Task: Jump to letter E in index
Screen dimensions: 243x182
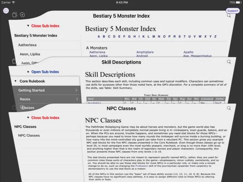Action: pos(119,36)
